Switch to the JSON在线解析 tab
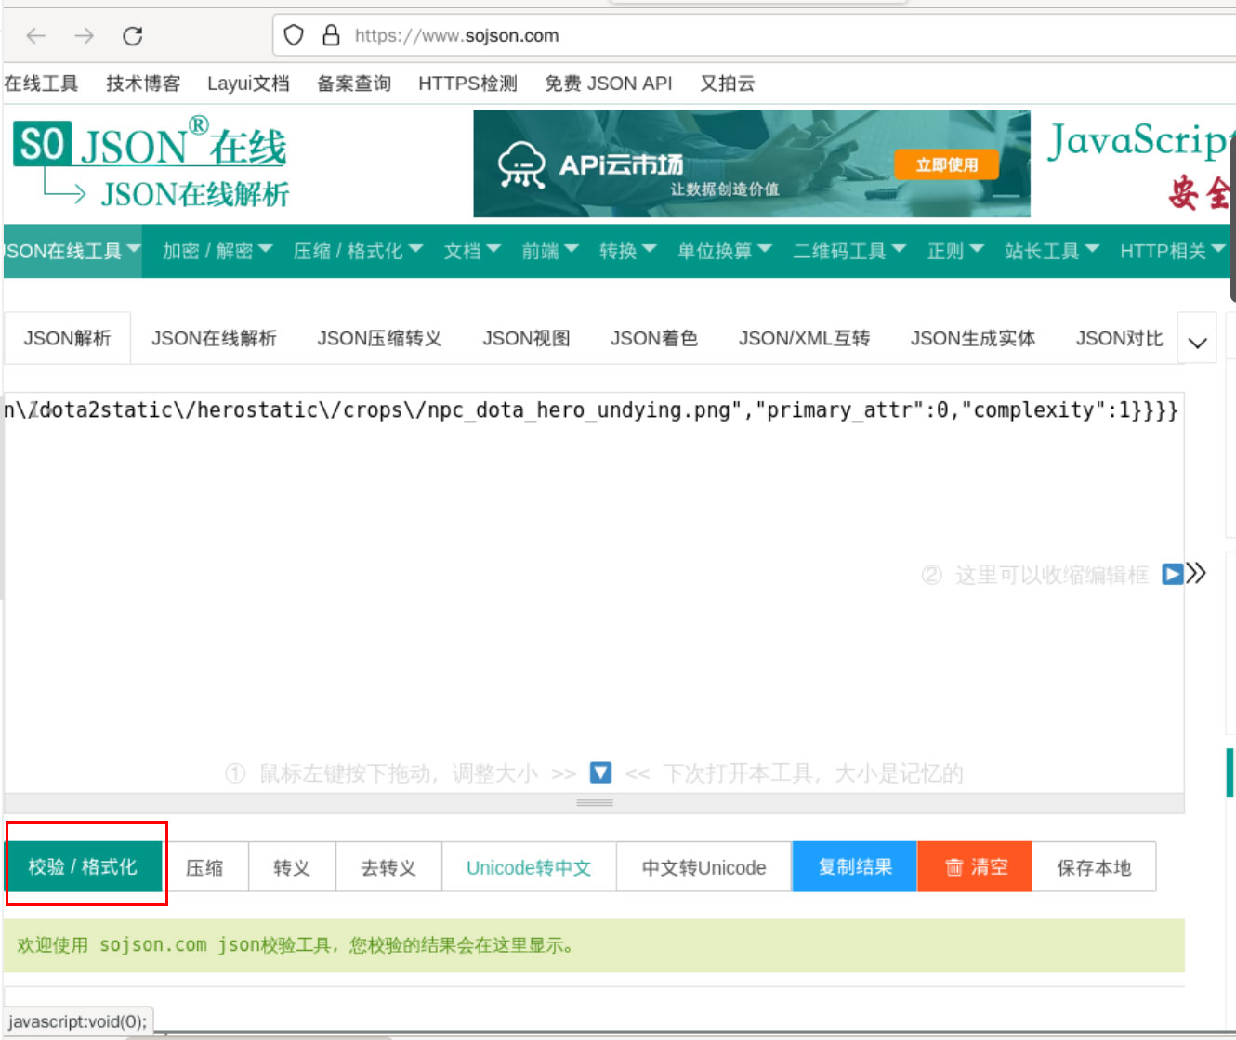The image size is (1236, 1040). [x=214, y=338]
